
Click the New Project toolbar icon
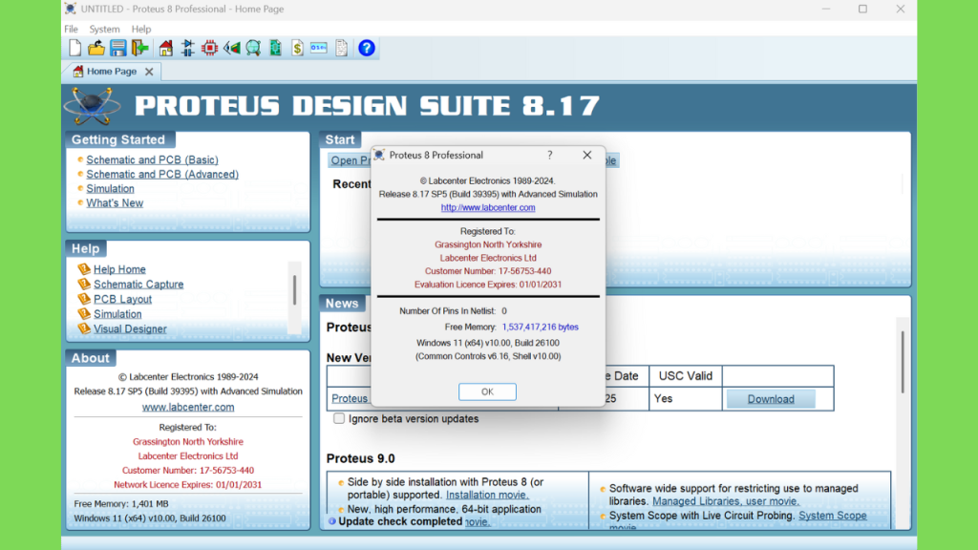(74, 48)
